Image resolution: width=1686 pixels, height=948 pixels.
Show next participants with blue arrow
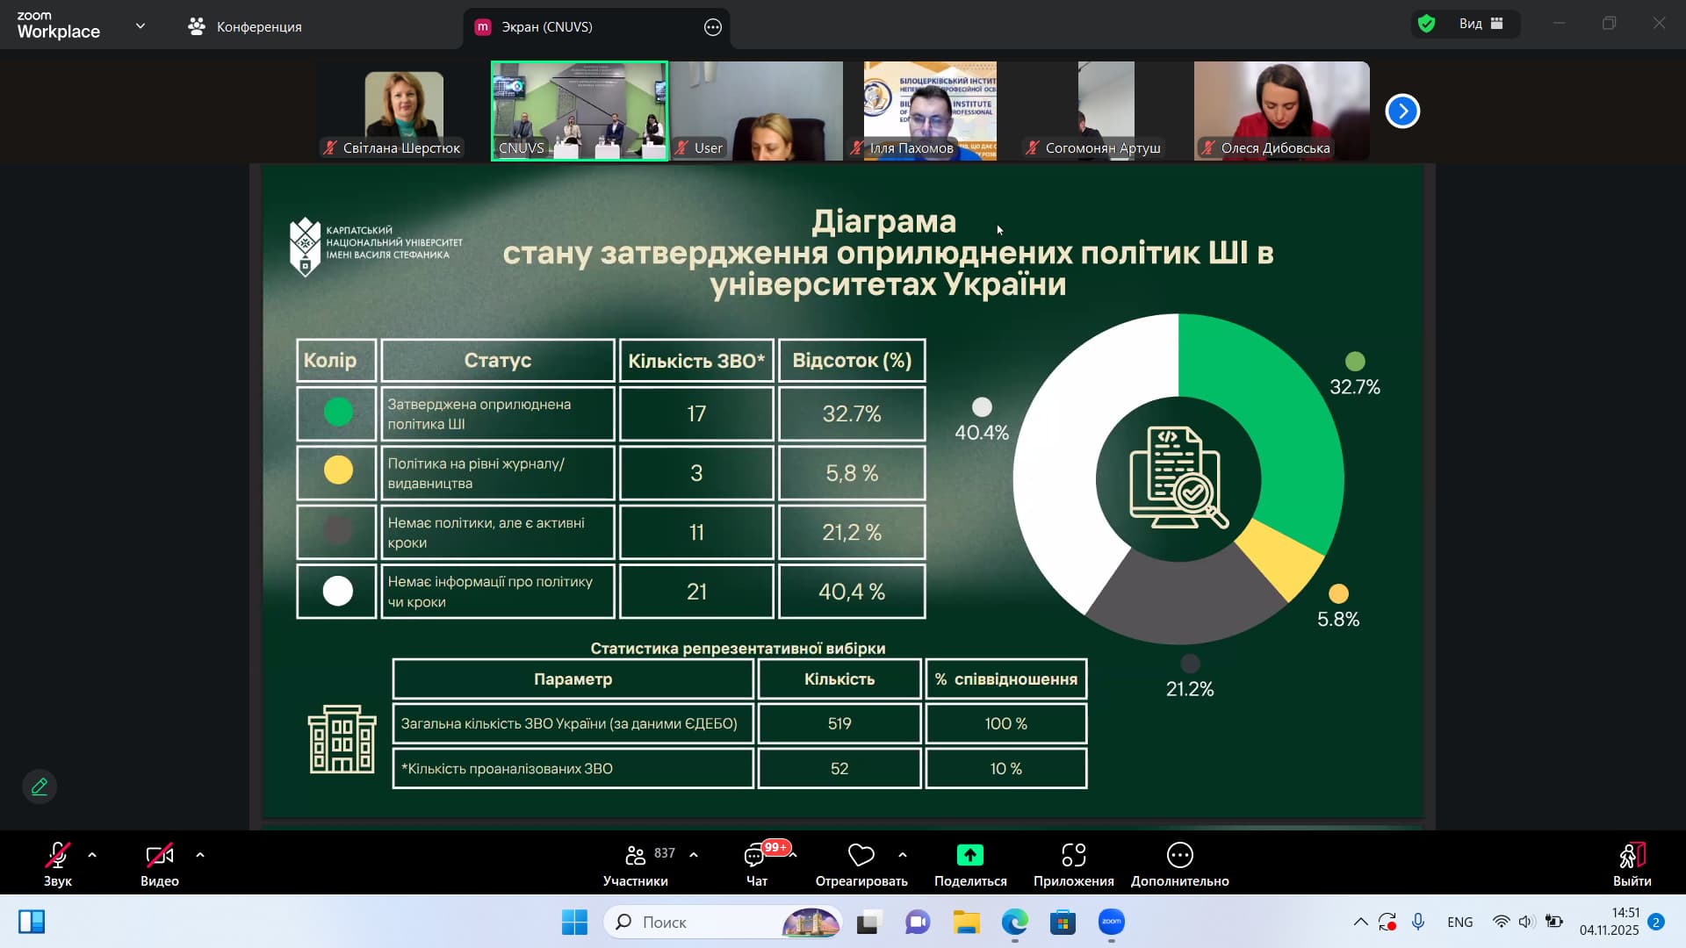pos(1402,111)
